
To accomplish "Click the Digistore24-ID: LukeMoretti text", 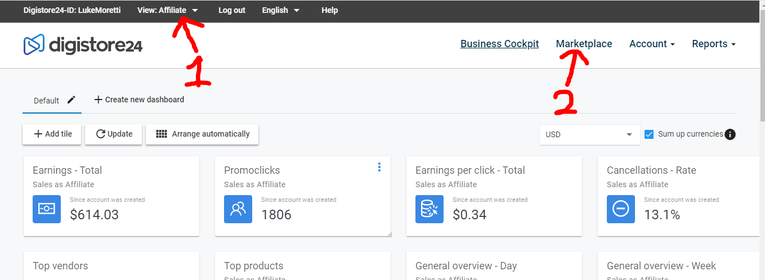I will coord(72,10).
